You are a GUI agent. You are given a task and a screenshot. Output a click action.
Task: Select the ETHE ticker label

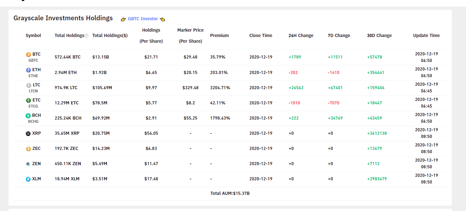[33, 76]
